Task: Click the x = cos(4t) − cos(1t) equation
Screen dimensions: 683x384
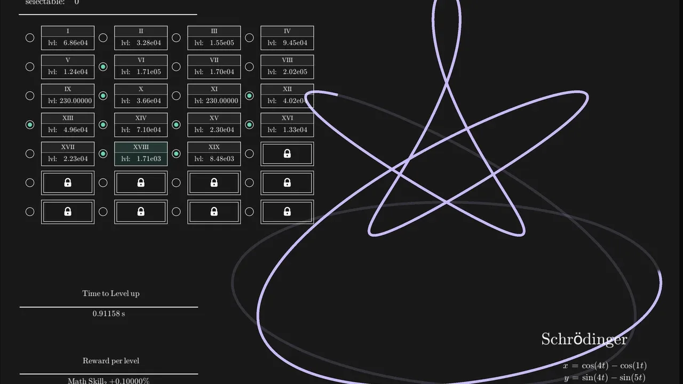Action: (x=605, y=366)
